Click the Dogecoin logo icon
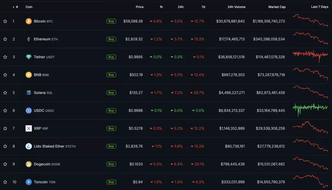The image size is (332, 190). click(29, 164)
